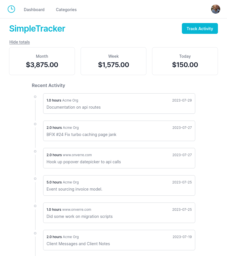Open the Client Messages and Notes entry
The width and height of the screenshot is (227, 256).
[x=119, y=240]
